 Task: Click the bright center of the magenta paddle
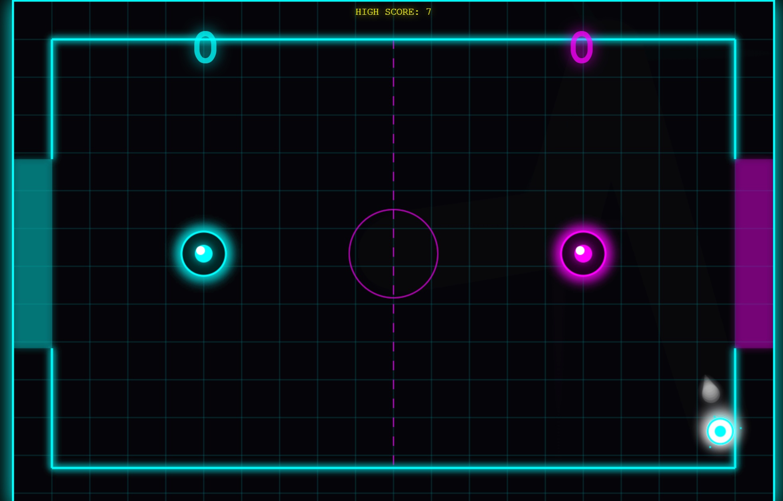tap(583, 253)
